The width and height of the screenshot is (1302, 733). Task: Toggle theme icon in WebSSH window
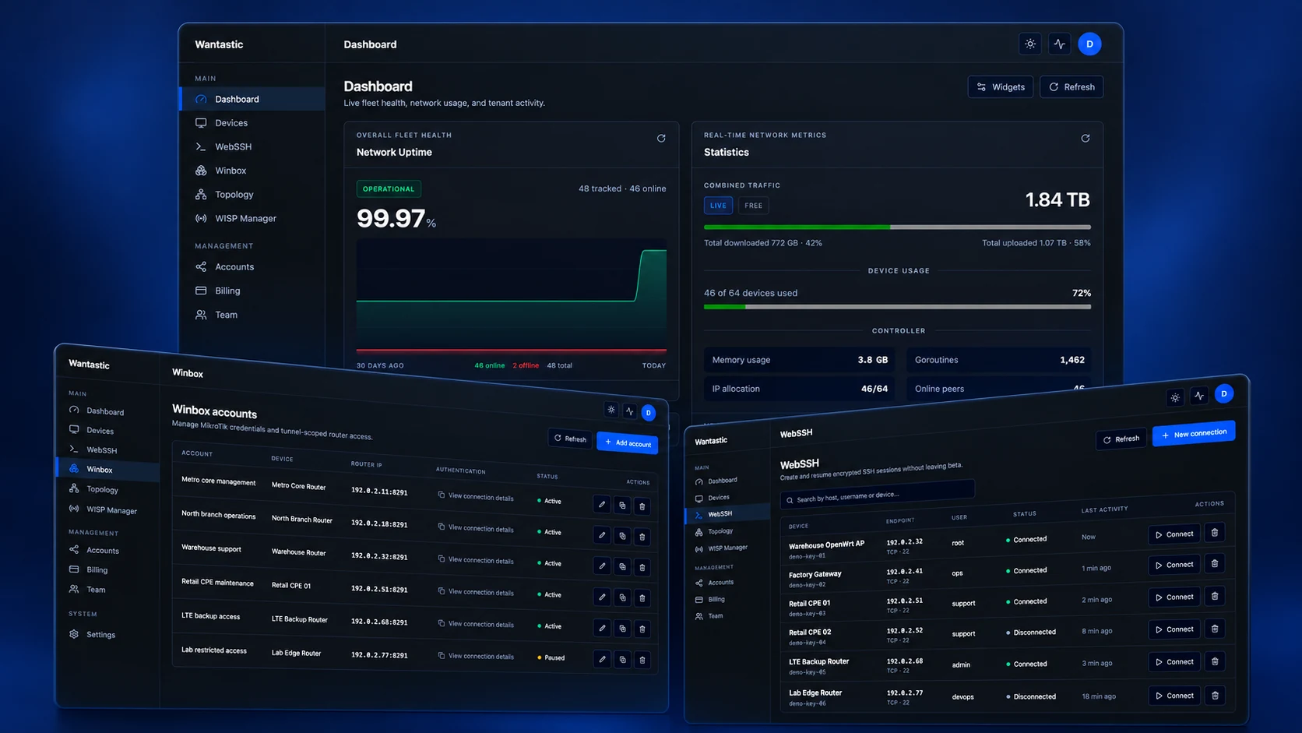(1175, 397)
